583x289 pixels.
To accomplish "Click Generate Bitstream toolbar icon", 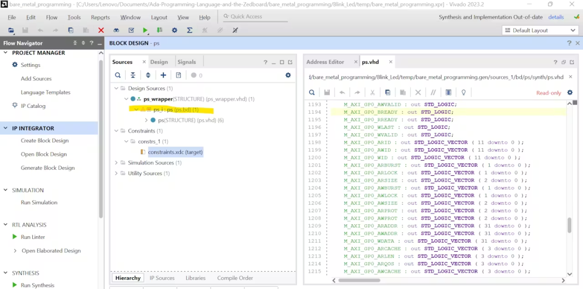I will click(x=159, y=30).
